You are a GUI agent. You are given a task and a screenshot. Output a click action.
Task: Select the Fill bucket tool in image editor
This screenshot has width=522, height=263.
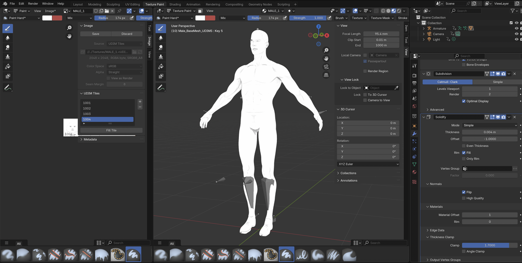[x=8, y=66]
